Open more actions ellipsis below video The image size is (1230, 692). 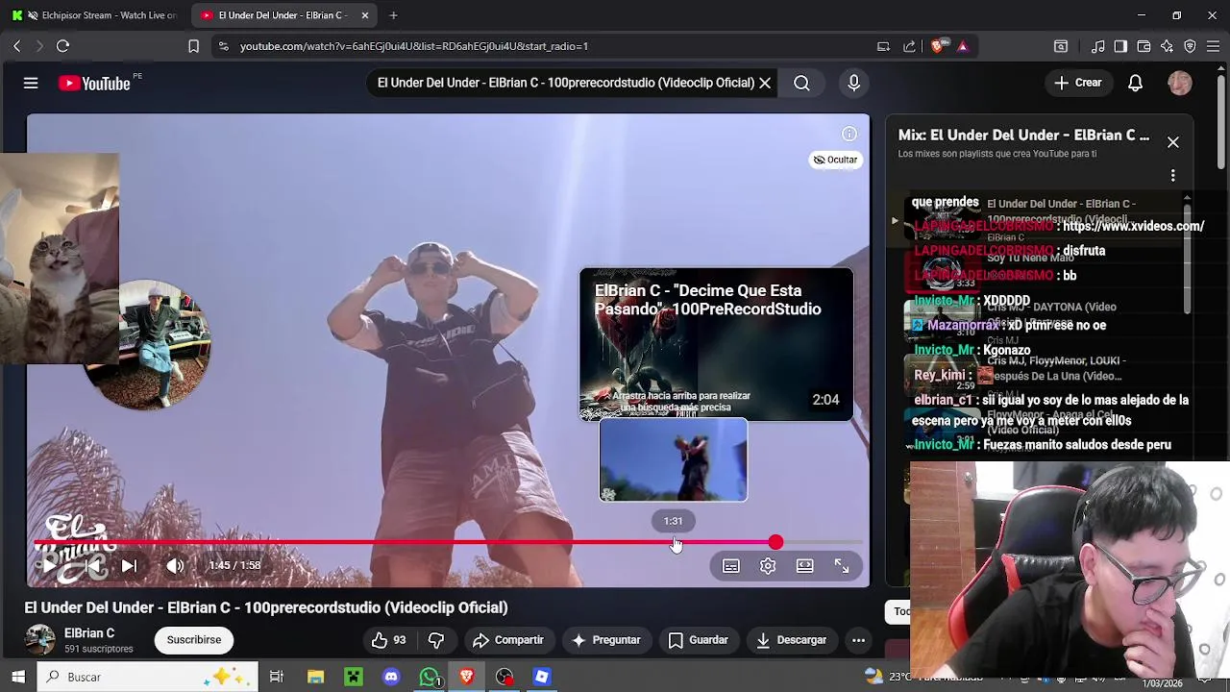point(859,640)
